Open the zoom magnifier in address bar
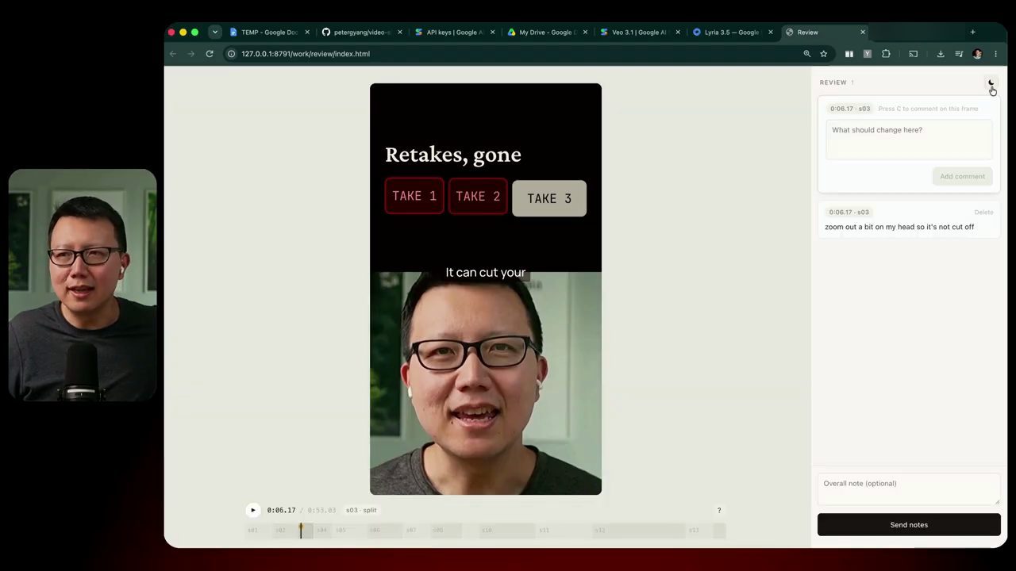Image resolution: width=1016 pixels, height=571 pixels. [806, 54]
